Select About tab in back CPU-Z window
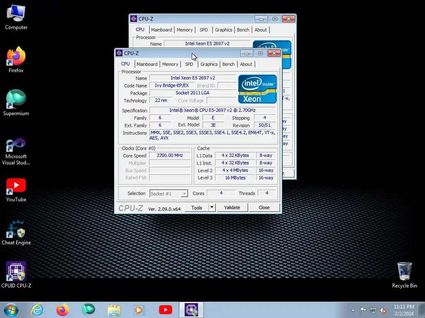Viewport: 425px width, 318px height. pos(261,30)
